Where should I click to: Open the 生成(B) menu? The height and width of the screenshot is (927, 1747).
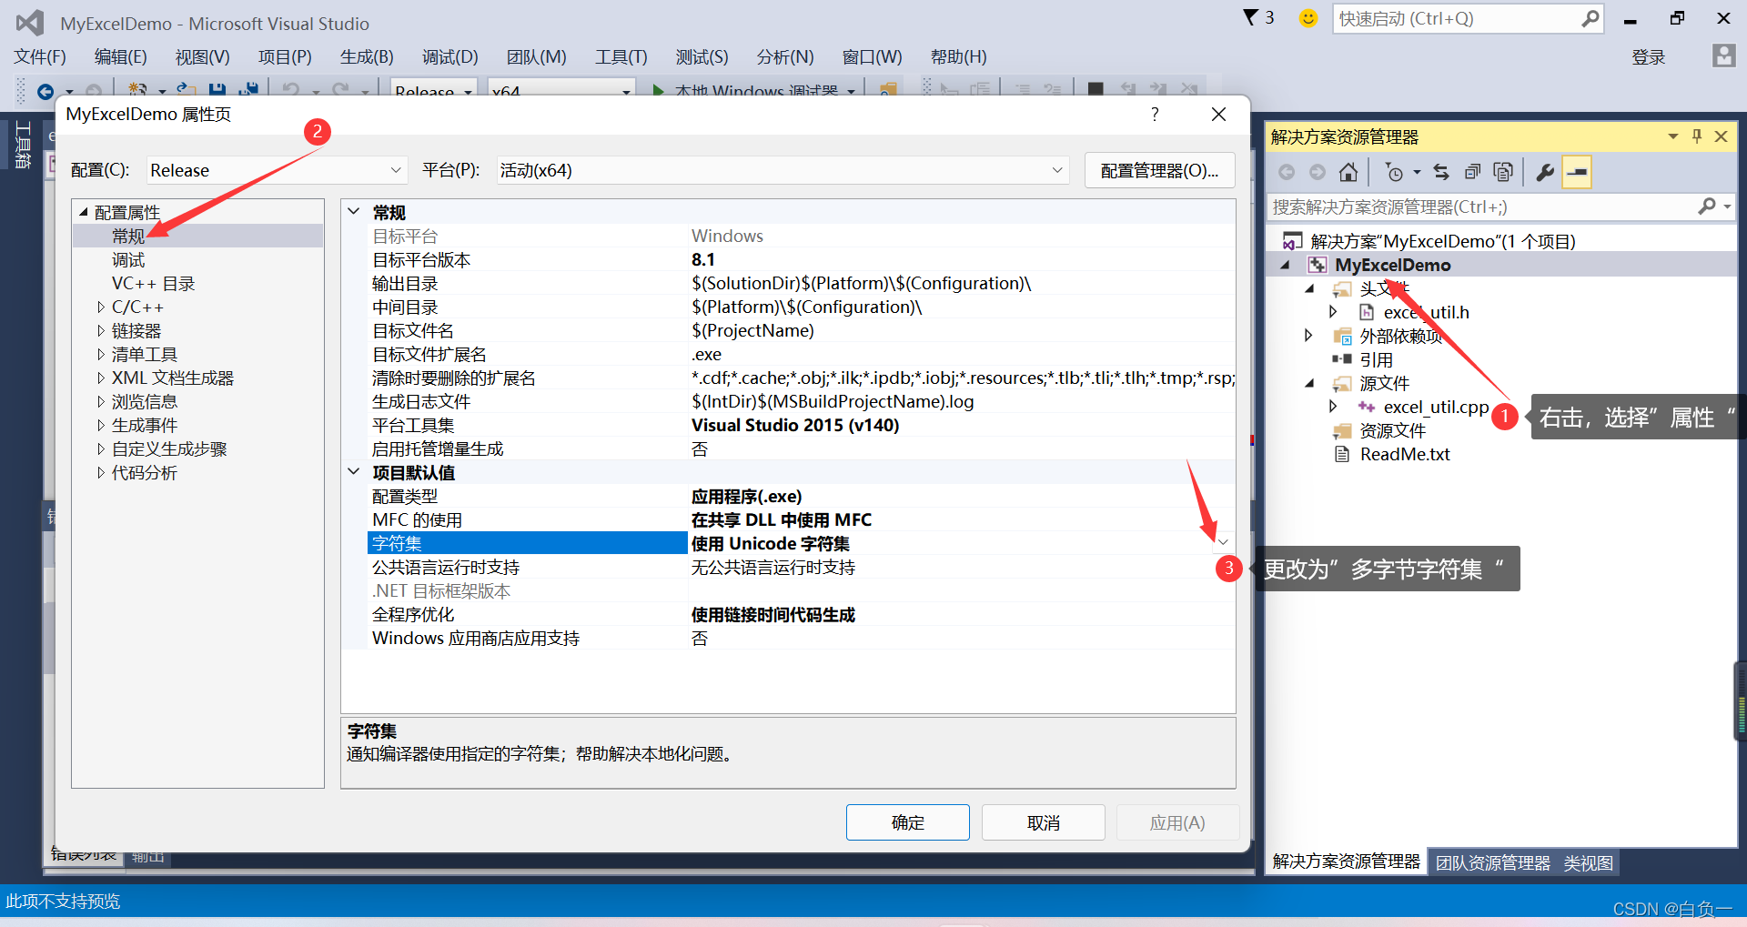click(x=367, y=57)
